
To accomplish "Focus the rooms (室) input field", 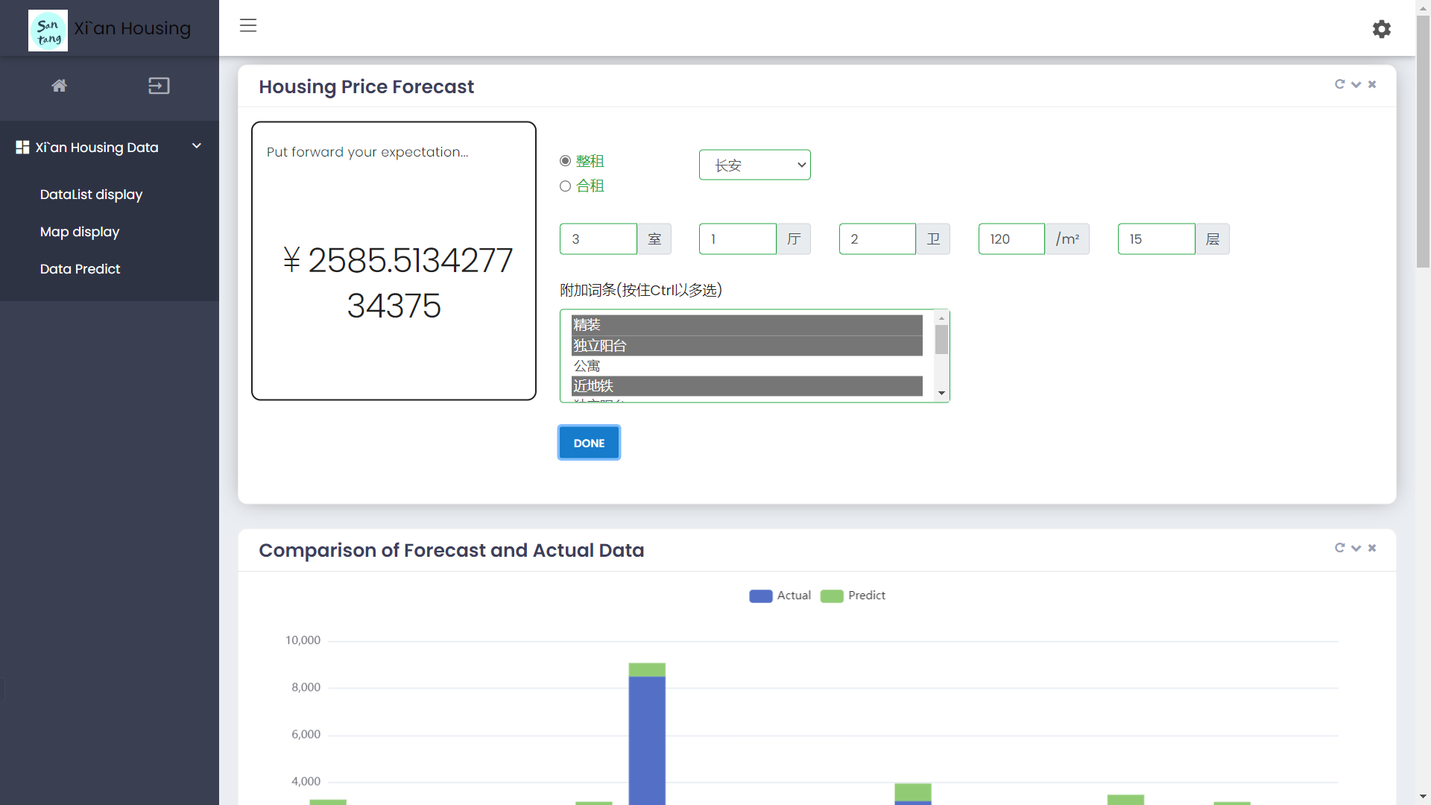I will (598, 239).
